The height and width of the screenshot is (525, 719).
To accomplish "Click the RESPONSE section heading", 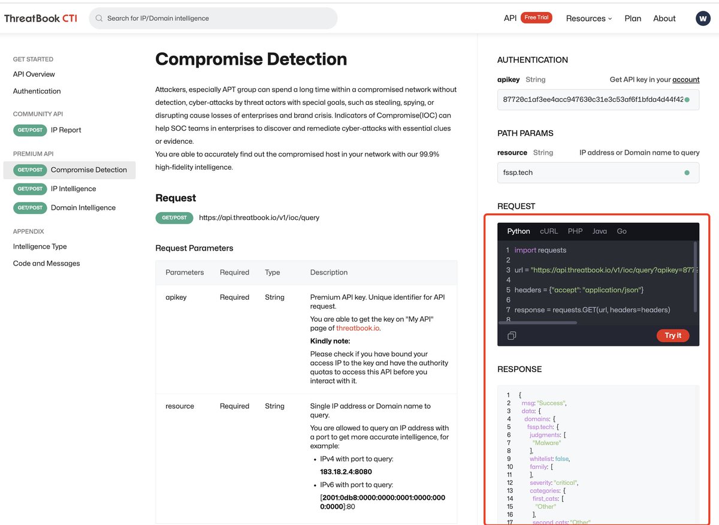I will pos(519,369).
